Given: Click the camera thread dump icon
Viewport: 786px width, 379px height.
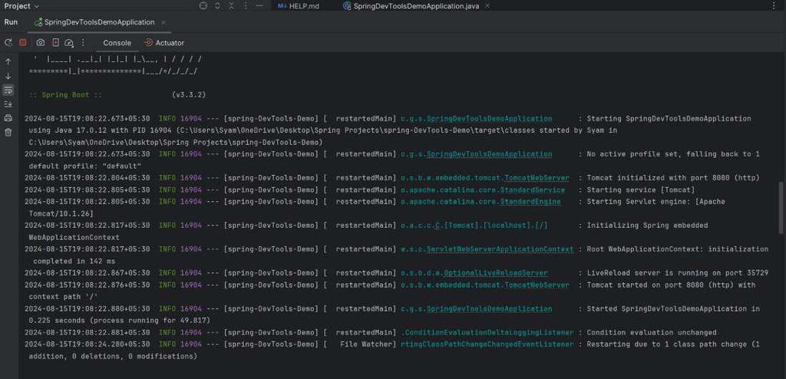Looking at the screenshot, I should click(41, 43).
